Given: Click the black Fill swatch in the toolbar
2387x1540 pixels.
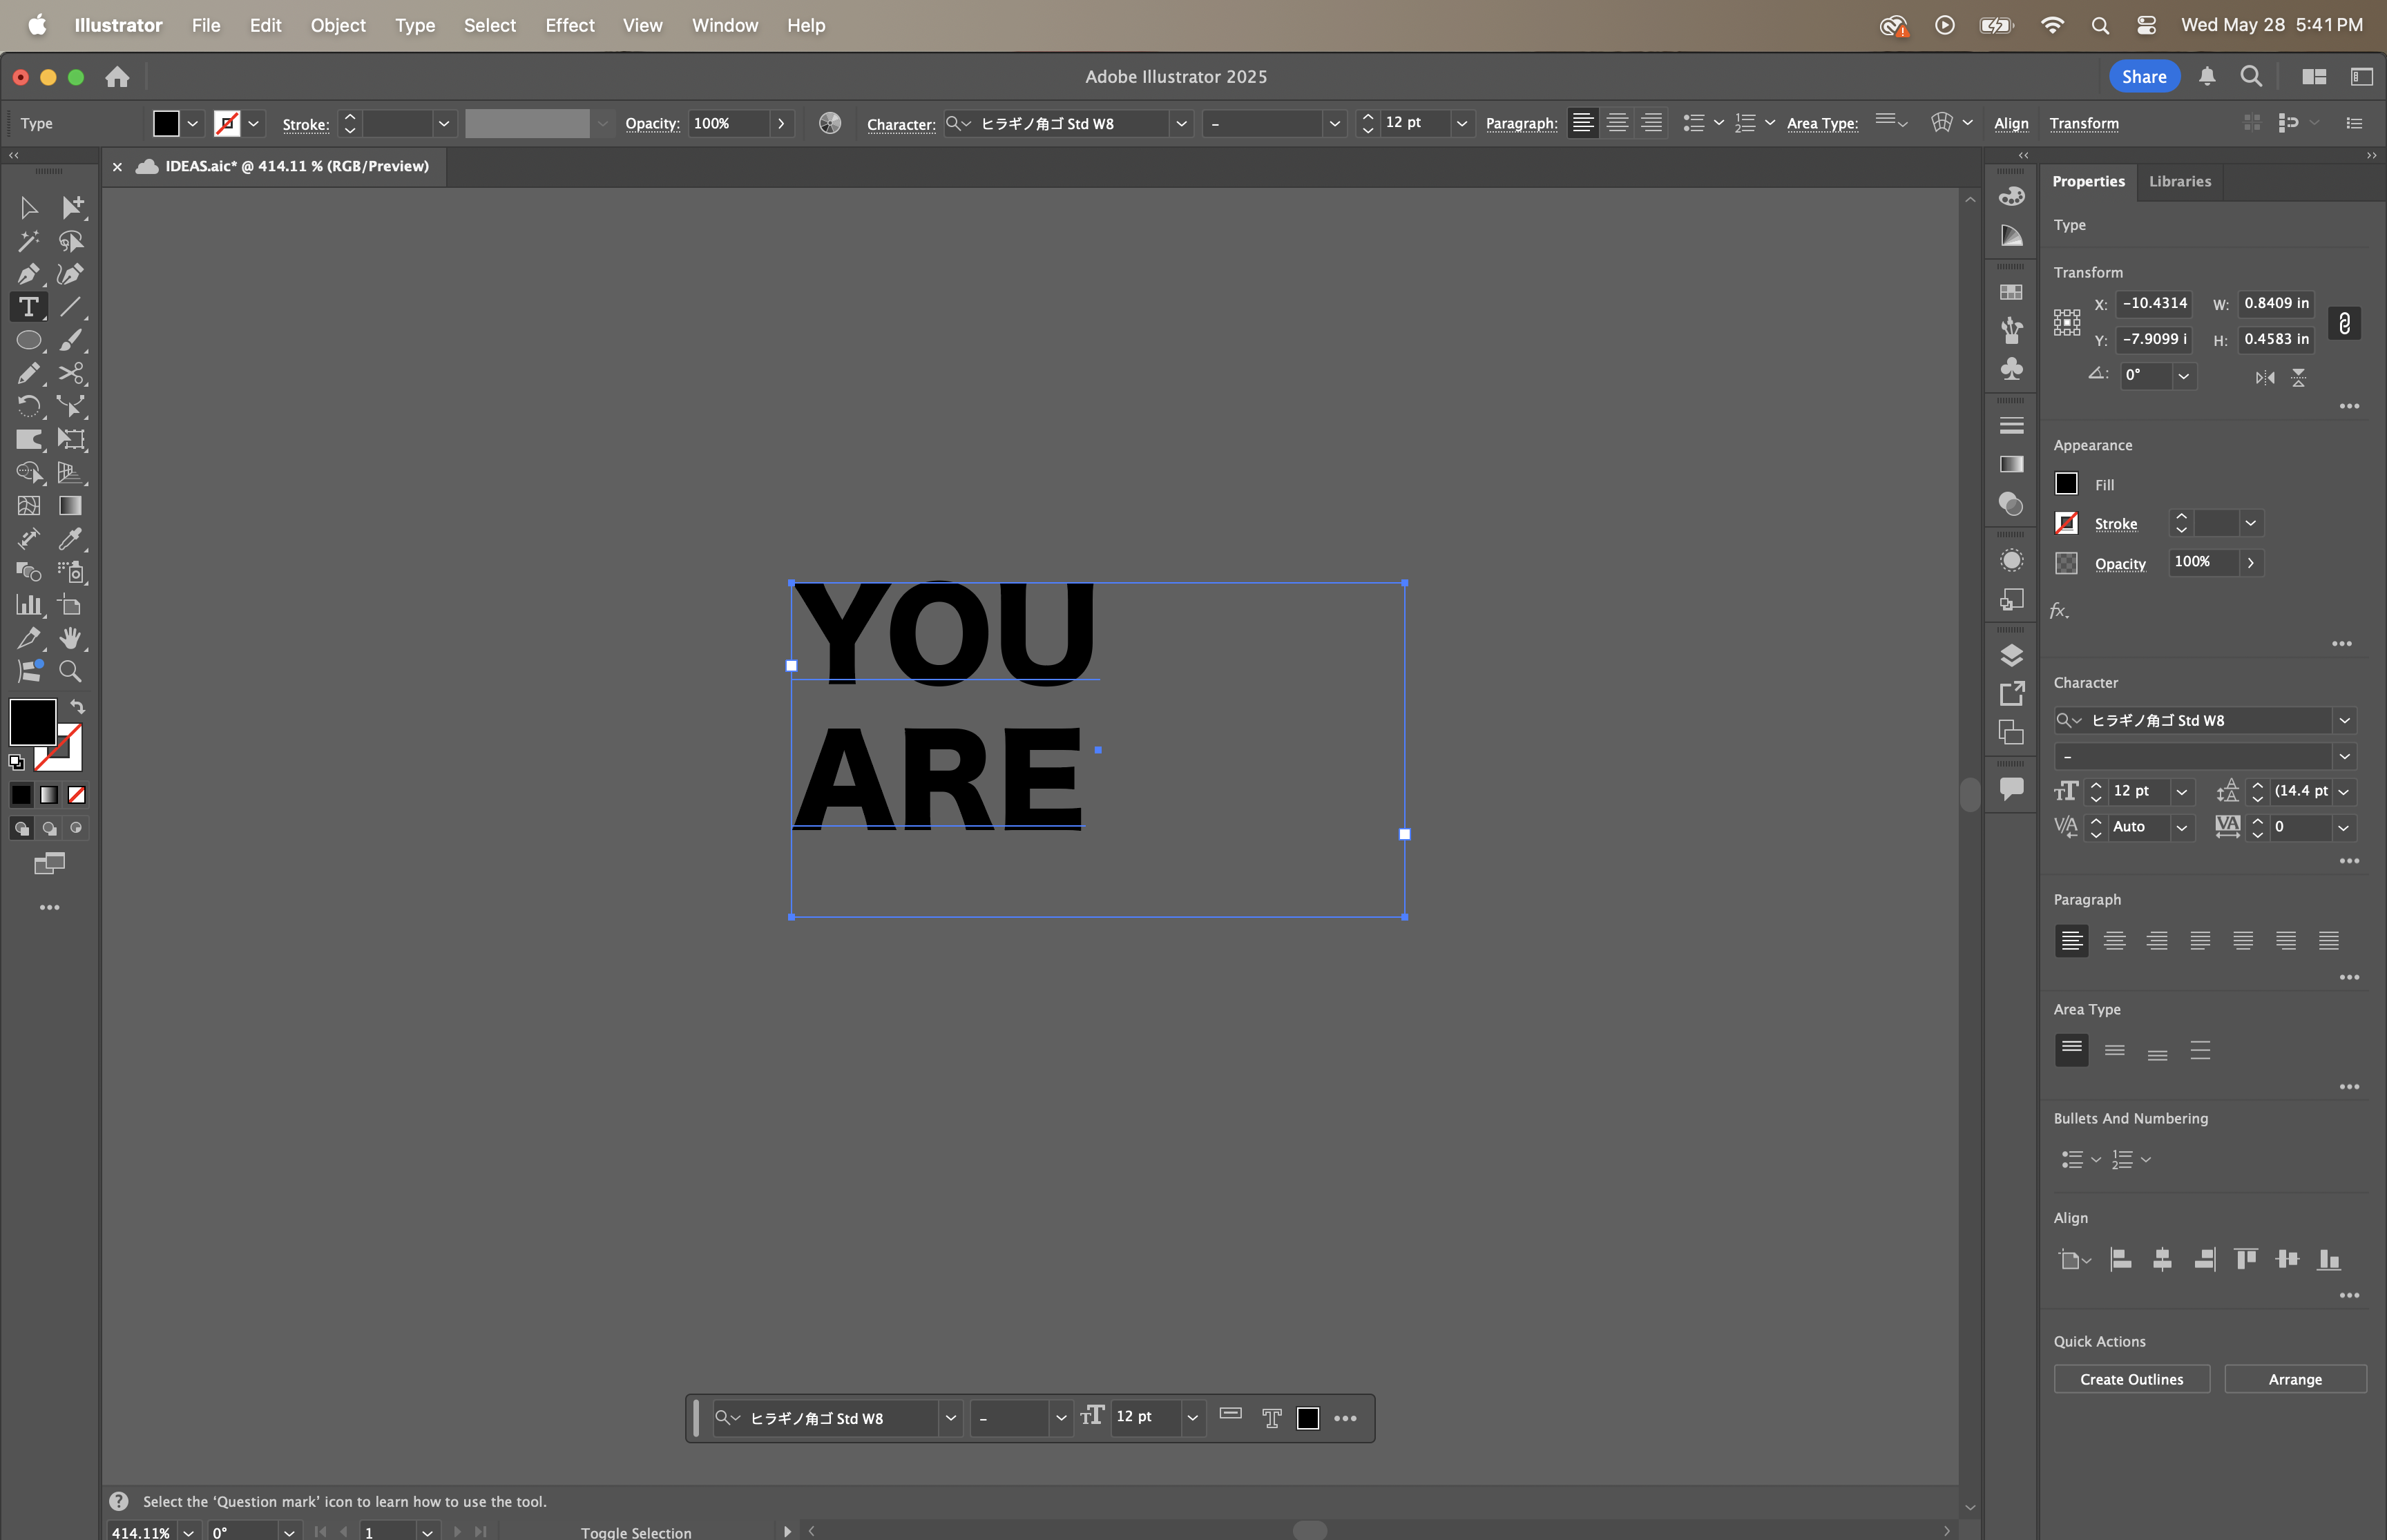Looking at the screenshot, I should [x=165, y=123].
